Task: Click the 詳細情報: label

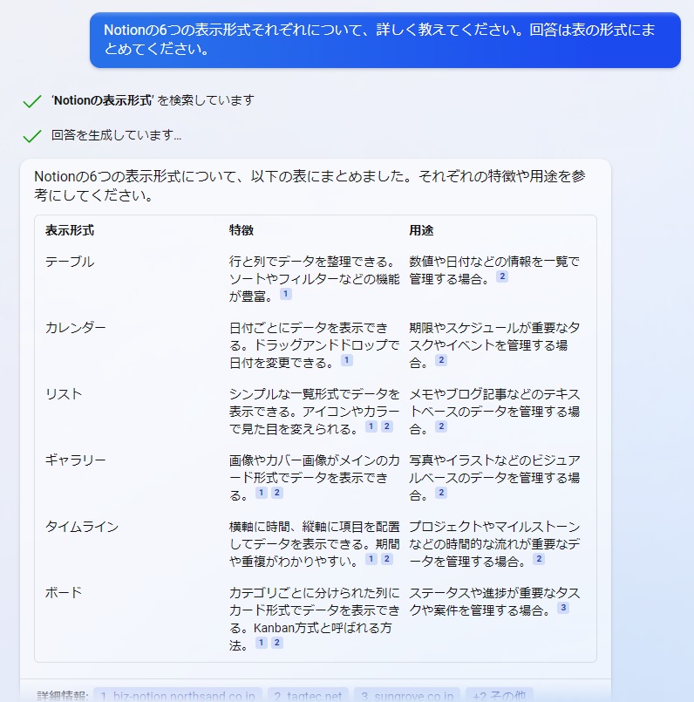Action: pos(63,696)
